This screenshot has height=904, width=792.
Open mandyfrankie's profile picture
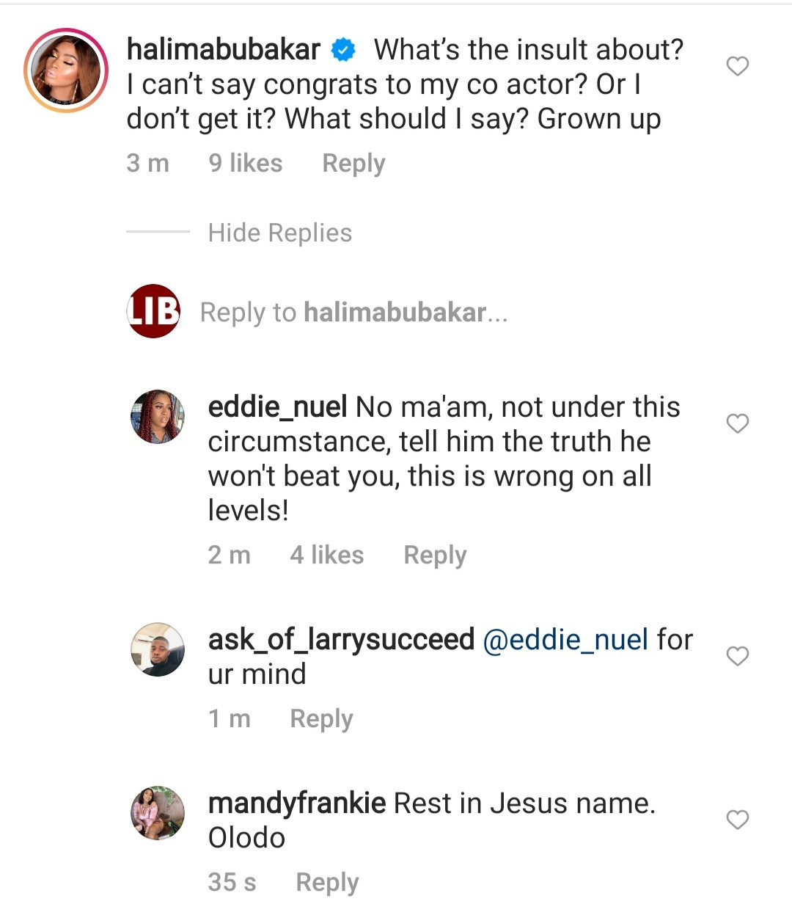point(157,813)
